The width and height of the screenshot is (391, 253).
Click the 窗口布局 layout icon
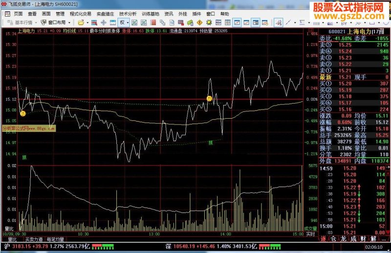tap(43, 22)
